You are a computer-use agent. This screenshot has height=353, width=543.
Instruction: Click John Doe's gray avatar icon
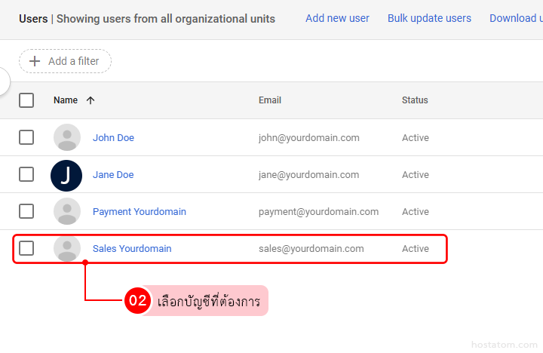[67, 137]
